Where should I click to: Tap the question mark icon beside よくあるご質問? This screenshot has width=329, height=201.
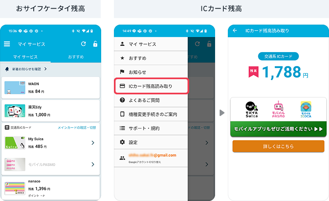pyautogui.click(x=122, y=100)
